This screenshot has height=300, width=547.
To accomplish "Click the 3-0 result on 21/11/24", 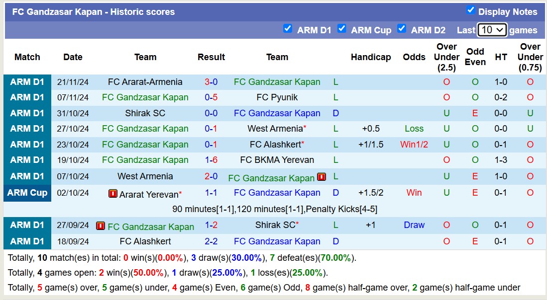I will (211, 82).
